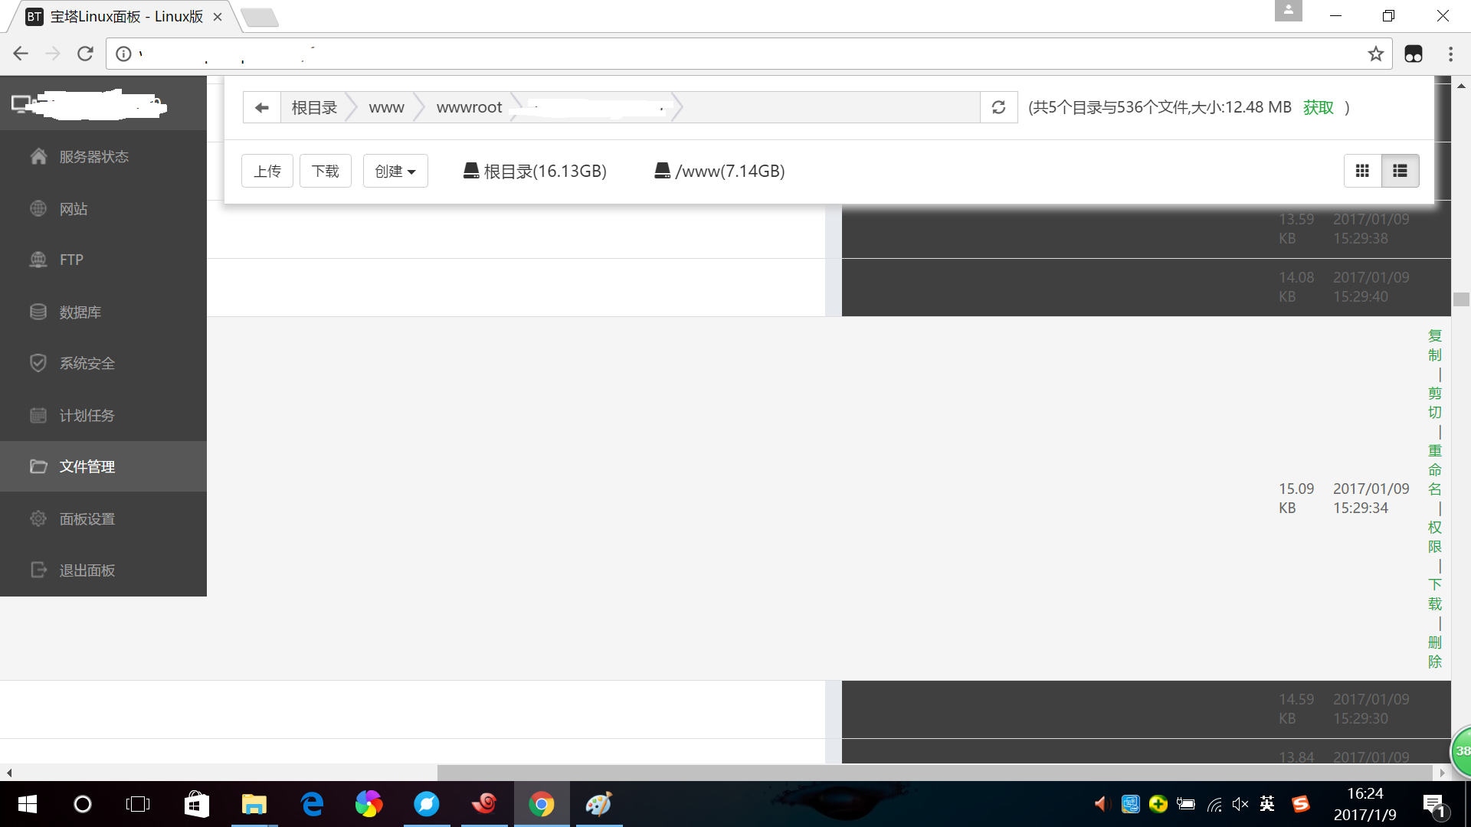Switch to list view layout
The image size is (1471, 827).
click(x=1400, y=171)
